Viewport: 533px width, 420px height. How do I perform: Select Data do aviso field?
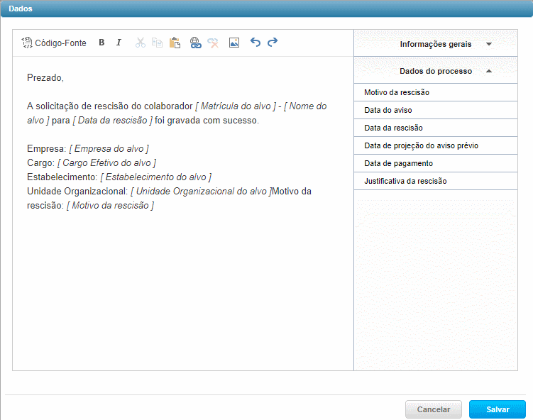388,110
